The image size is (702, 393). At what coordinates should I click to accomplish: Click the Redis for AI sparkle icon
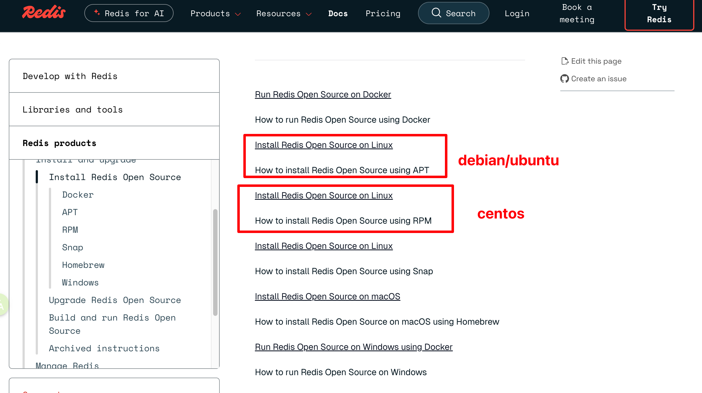[97, 12]
